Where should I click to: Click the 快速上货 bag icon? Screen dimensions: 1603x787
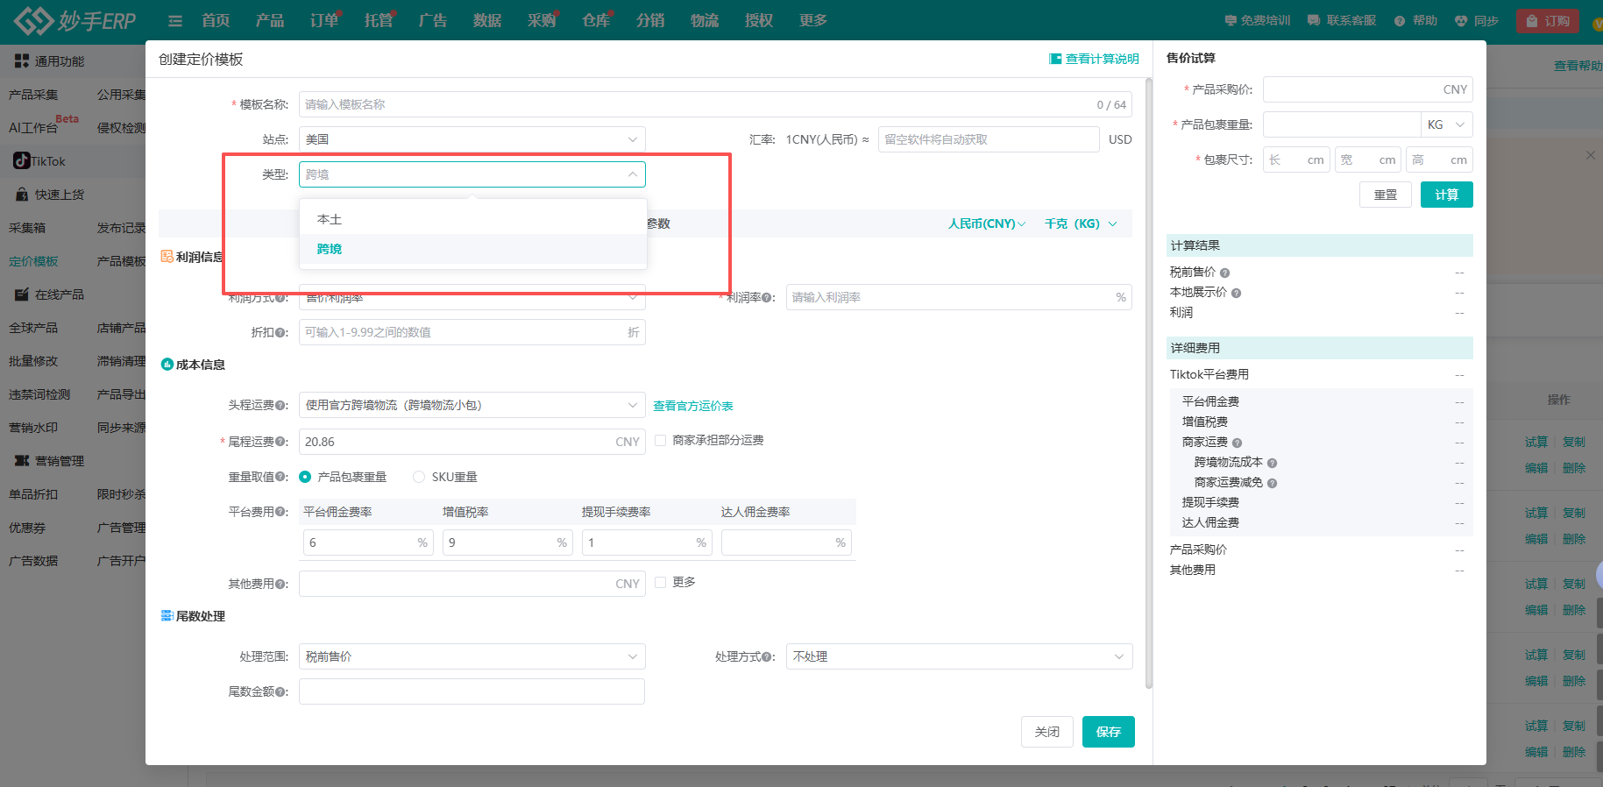[x=22, y=195]
